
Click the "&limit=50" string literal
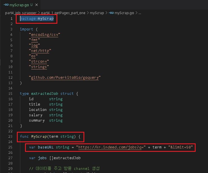pos(180,147)
